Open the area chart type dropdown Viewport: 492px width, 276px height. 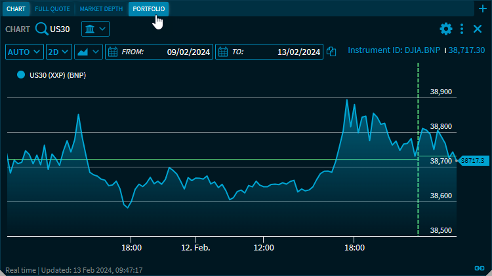coord(88,52)
